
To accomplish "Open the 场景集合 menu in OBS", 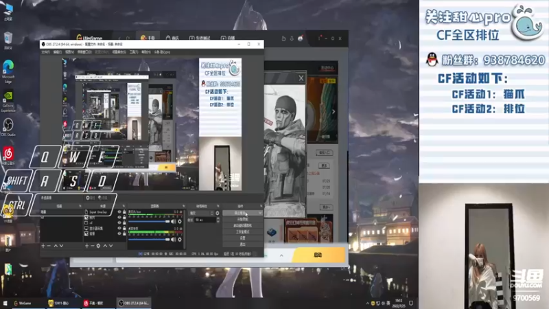I will tap(119, 52).
